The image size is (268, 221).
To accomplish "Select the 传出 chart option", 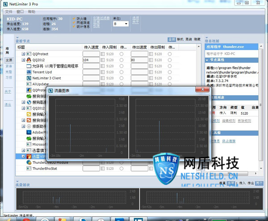I will (x=251, y=183).
